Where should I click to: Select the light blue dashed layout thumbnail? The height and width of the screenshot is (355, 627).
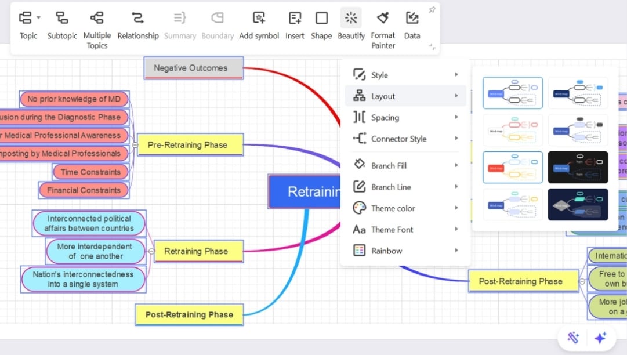click(x=513, y=205)
